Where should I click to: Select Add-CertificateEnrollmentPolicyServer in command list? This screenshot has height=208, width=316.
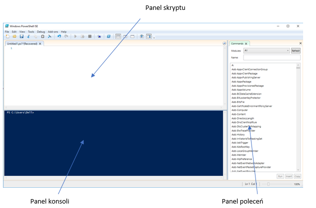[x=252, y=106]
